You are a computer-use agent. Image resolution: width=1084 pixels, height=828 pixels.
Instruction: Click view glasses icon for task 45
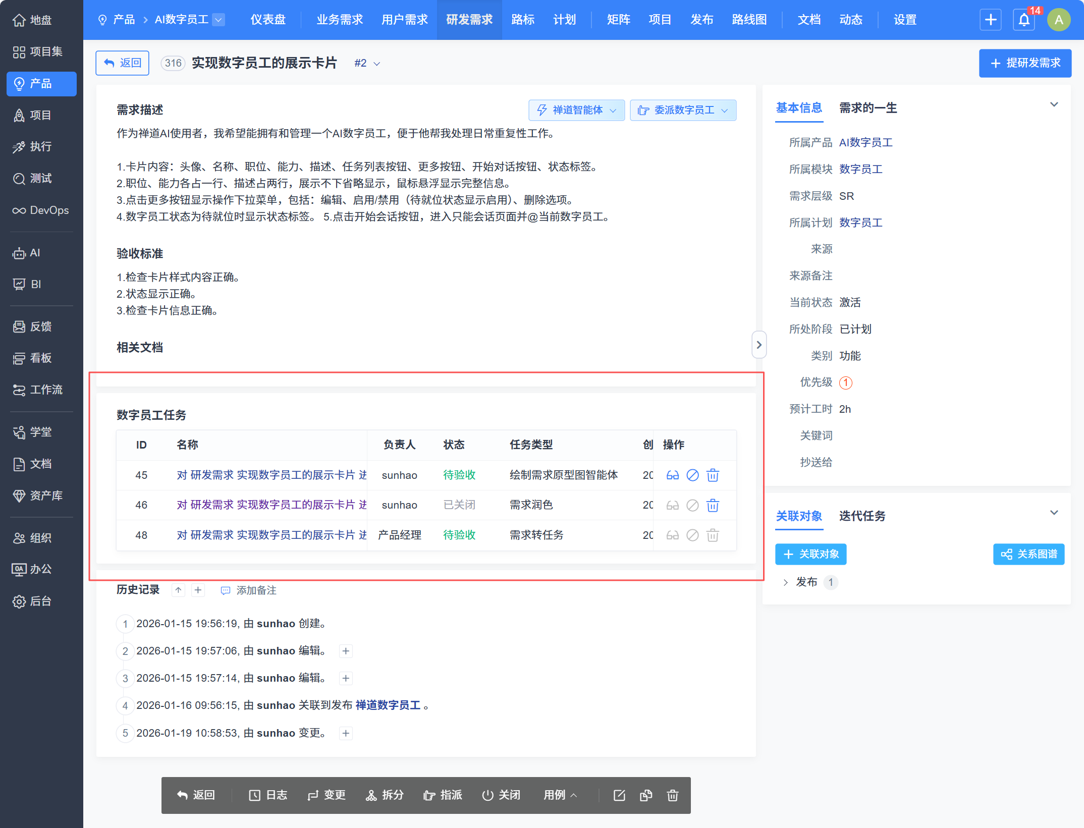click(x=672, y=475)
